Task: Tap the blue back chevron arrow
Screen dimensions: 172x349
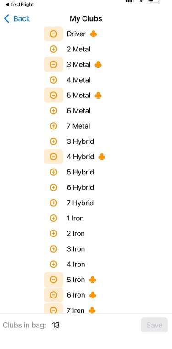Action: click(7, 18)
